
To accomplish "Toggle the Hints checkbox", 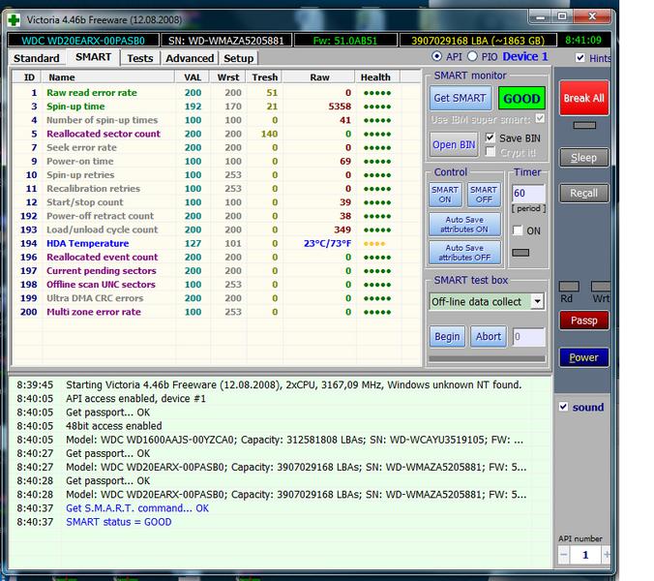I will [x=580, y=57].
